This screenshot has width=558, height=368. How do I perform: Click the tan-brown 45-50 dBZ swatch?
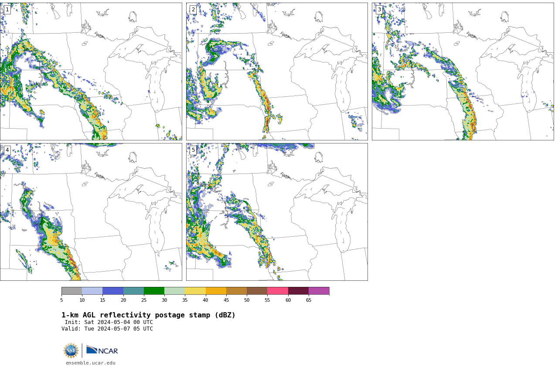(236, 291)
